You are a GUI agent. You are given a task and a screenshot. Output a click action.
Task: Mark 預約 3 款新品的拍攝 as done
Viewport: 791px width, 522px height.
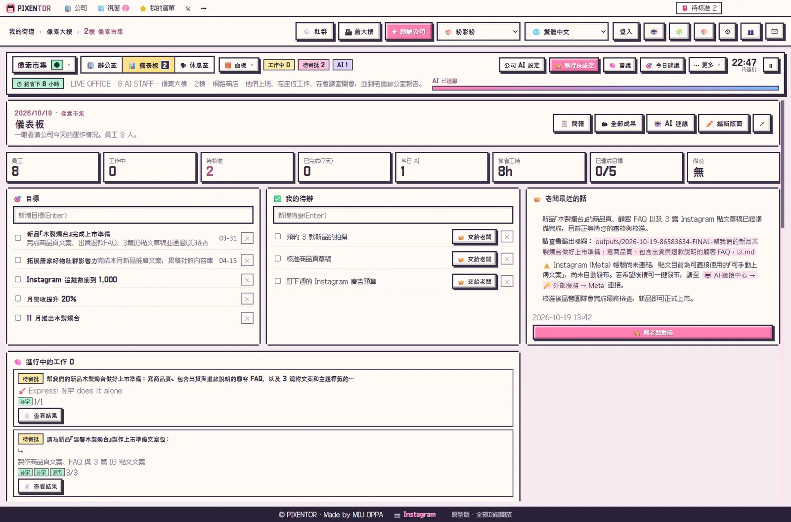coord(278,236)
